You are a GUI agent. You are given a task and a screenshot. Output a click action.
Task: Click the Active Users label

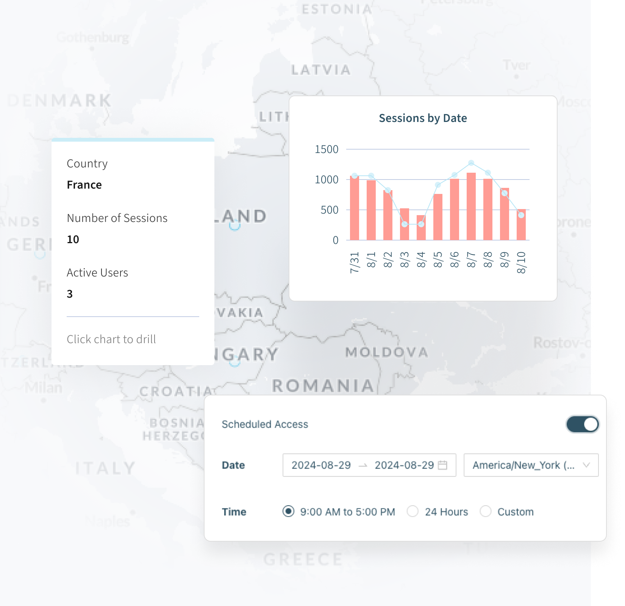pos(97,273)
